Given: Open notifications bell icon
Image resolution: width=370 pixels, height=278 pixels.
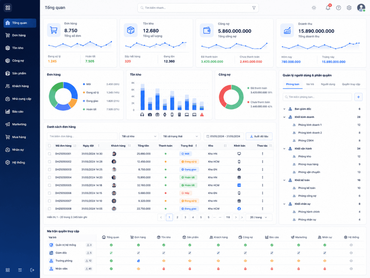Looking at the screenshot, I should coord(328,8).
